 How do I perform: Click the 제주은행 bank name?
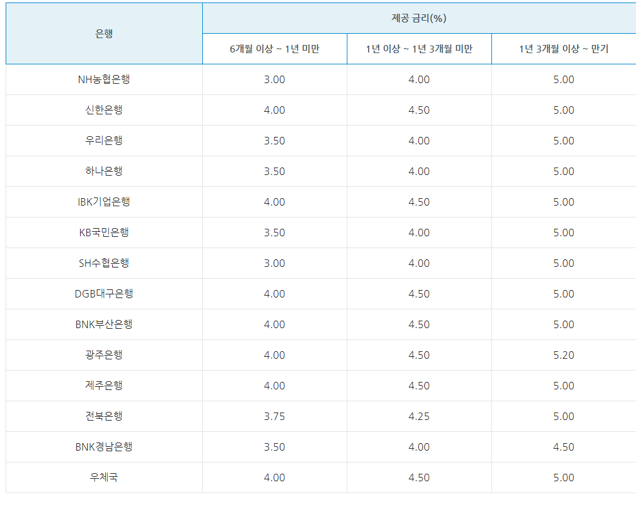point(104,386)
